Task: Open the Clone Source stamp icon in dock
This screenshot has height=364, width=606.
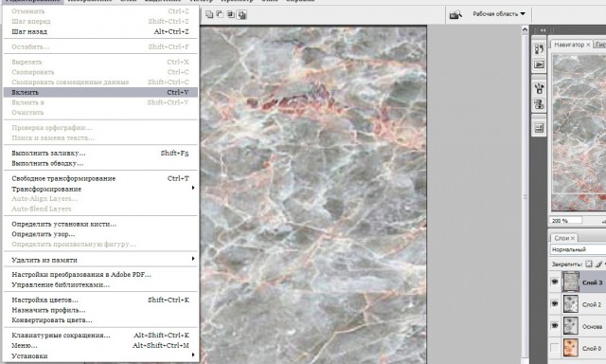Action: [x=539, y=103]
